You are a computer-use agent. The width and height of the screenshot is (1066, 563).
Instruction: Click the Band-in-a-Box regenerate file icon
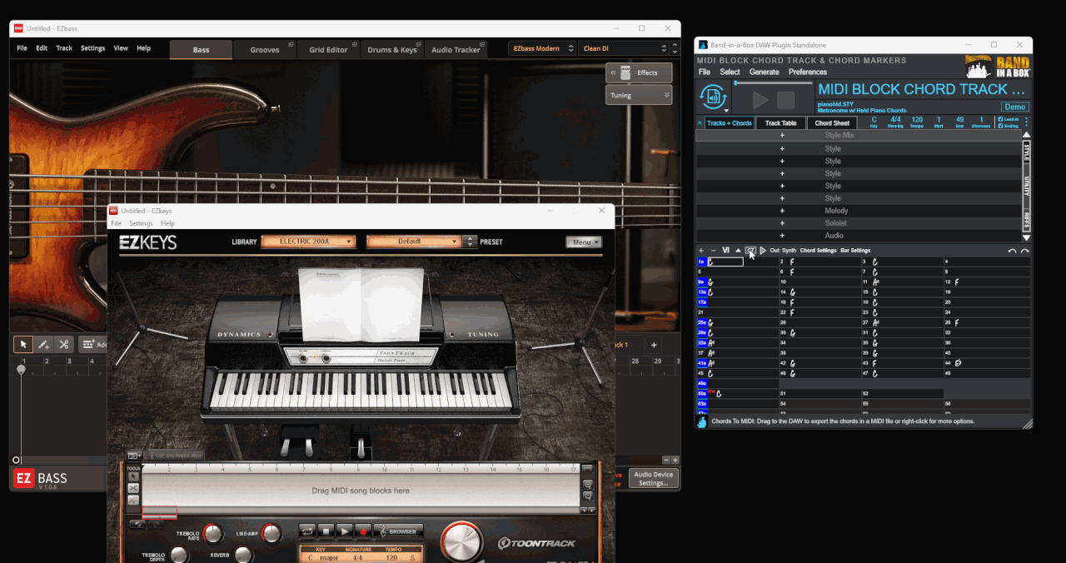[x=712, y=95]
